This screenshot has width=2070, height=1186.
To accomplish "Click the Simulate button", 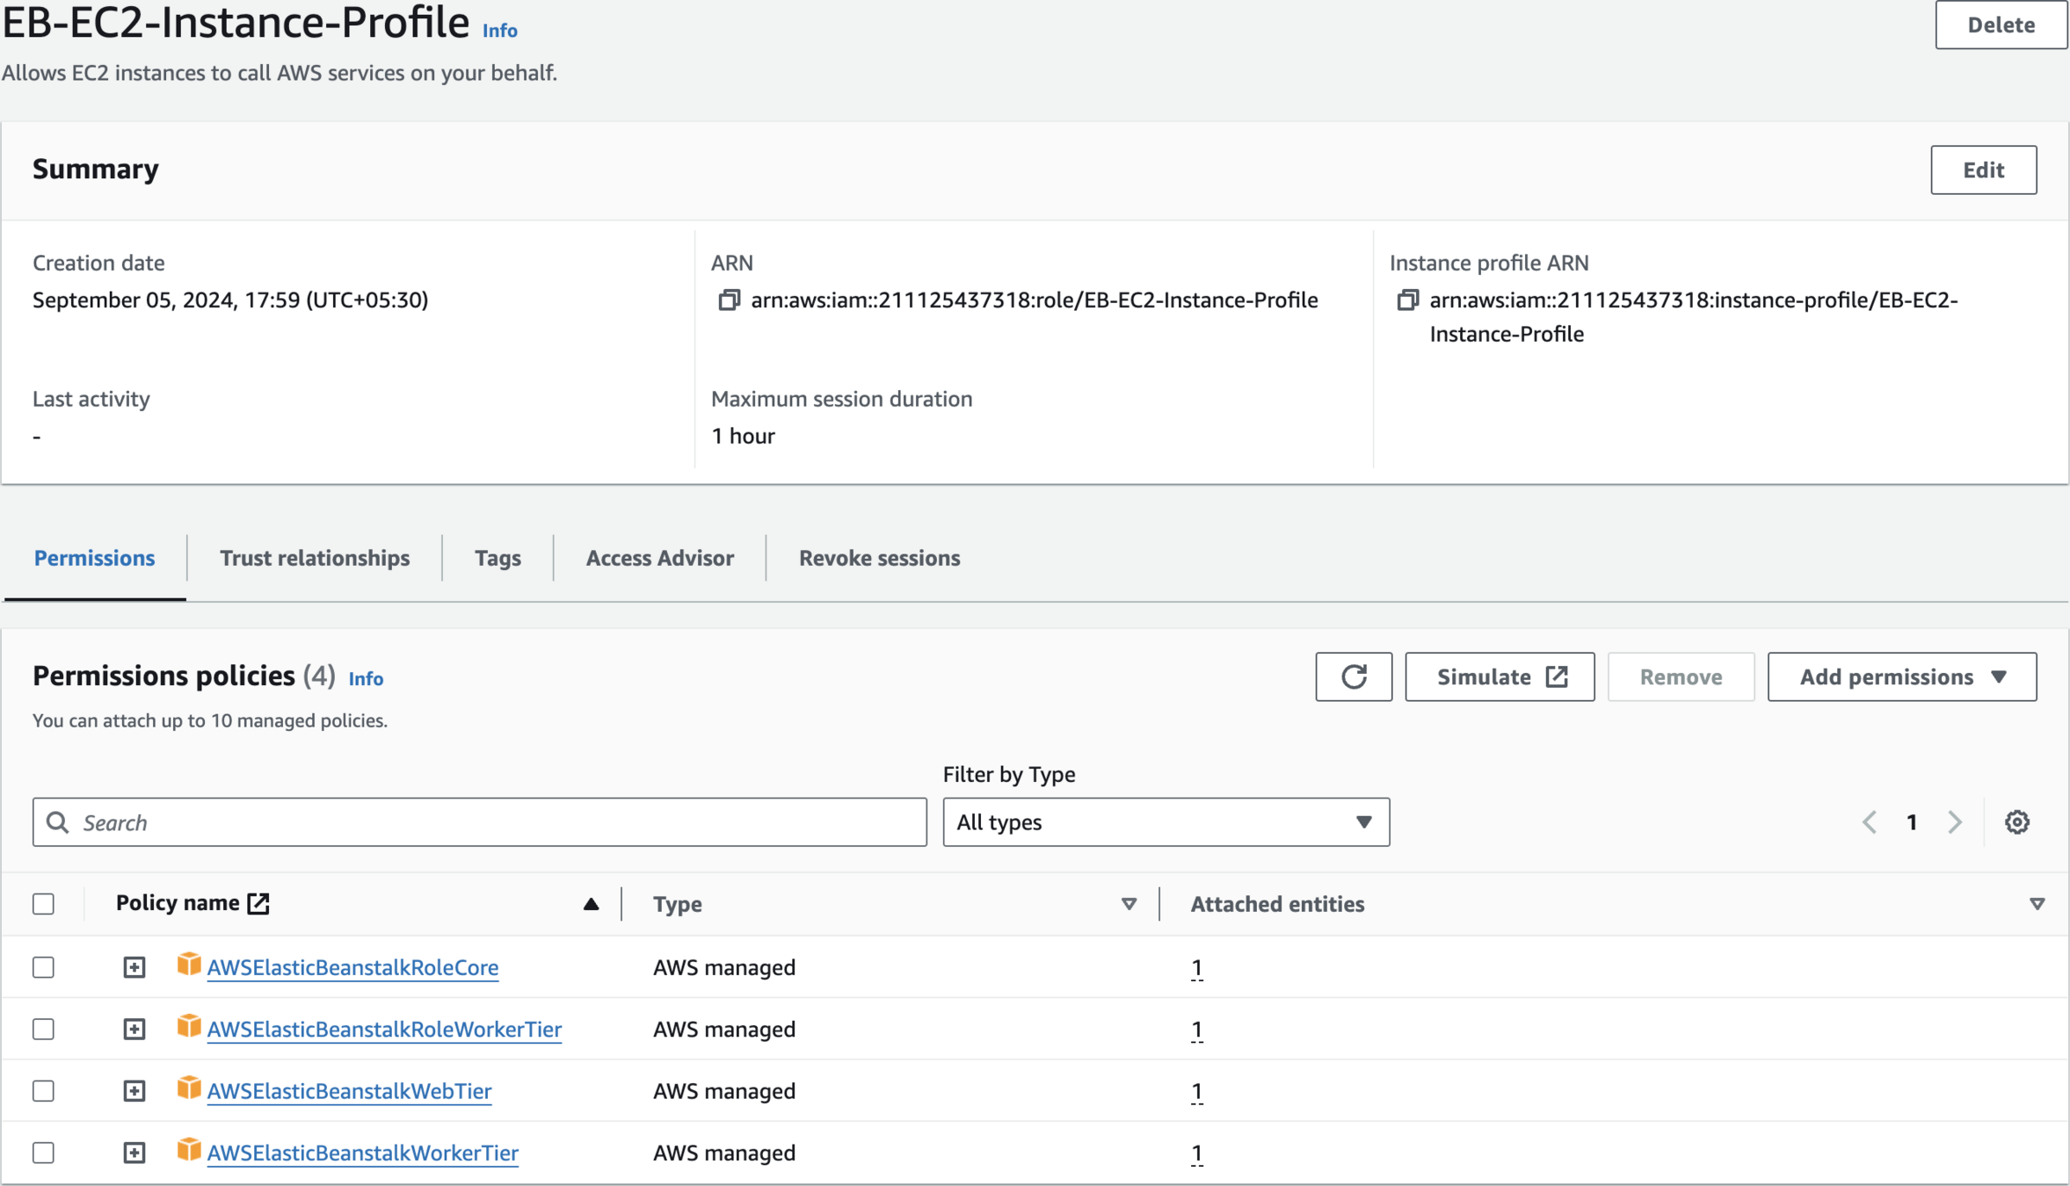I will click(x=1500, y=676).
